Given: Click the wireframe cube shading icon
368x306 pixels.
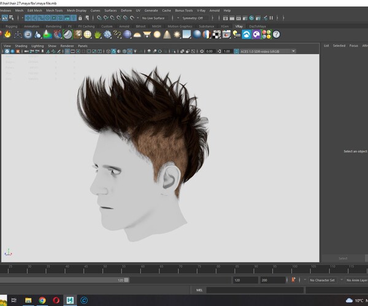Looking at the screenshot, I should coord(108,51).
